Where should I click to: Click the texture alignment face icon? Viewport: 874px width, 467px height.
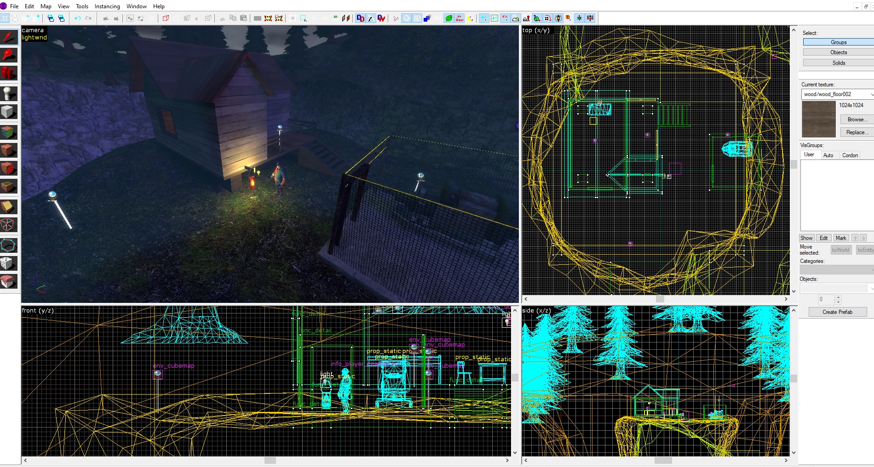(346, 18)
